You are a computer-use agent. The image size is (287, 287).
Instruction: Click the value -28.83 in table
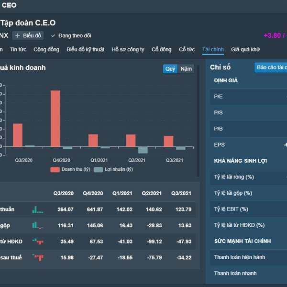(155, 225)
